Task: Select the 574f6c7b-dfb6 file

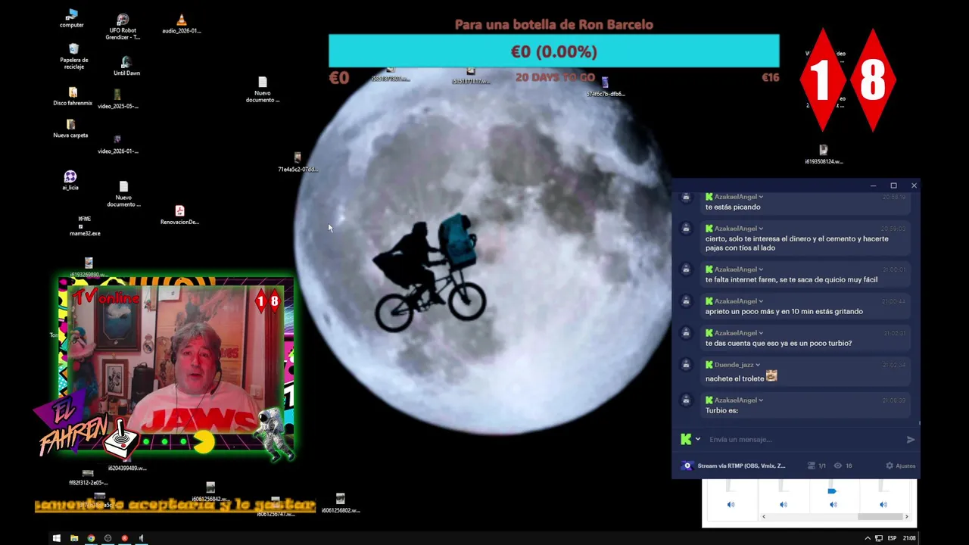Action: coord(605,87)
